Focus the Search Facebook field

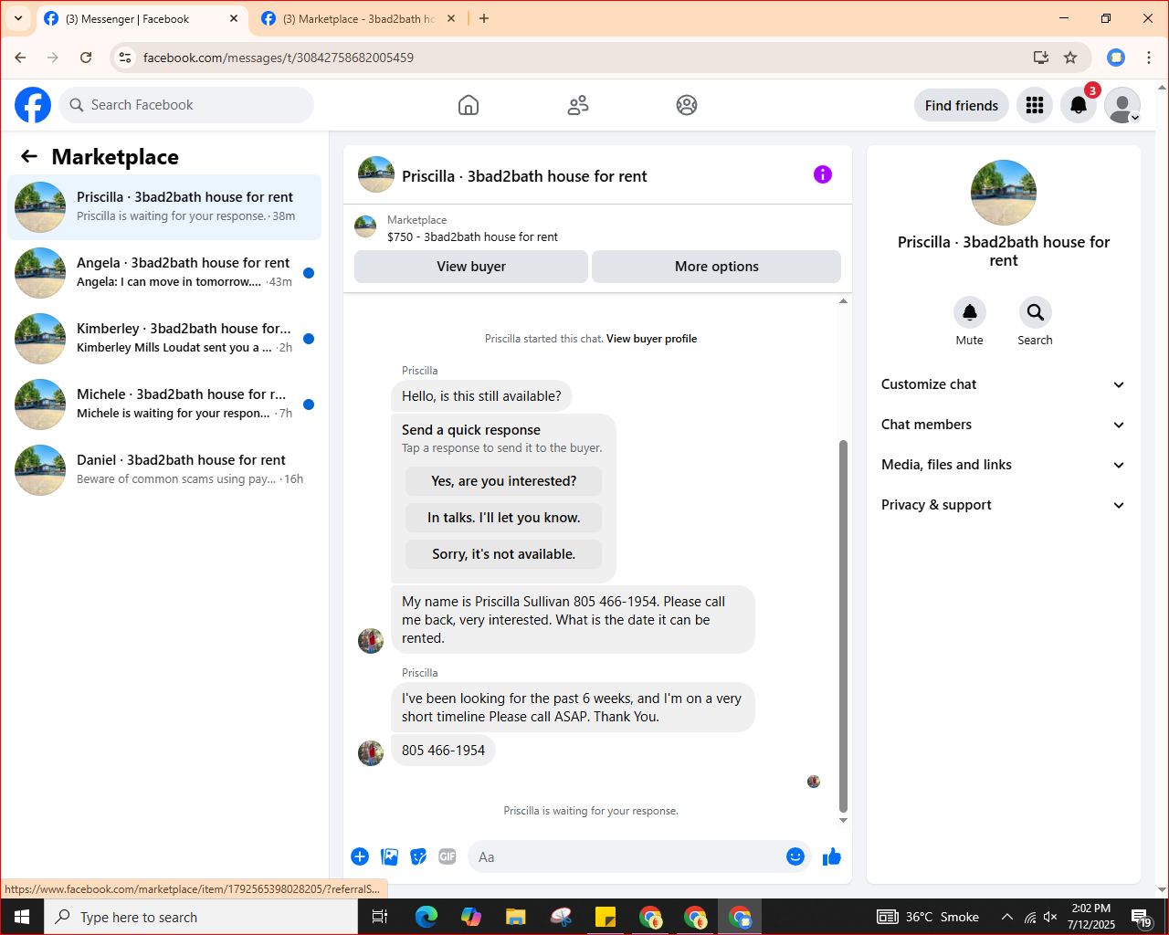pos(186,105)
